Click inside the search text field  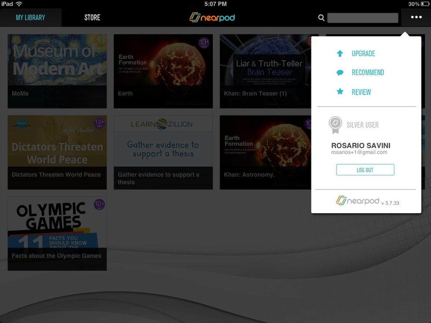tap(362, 18)
